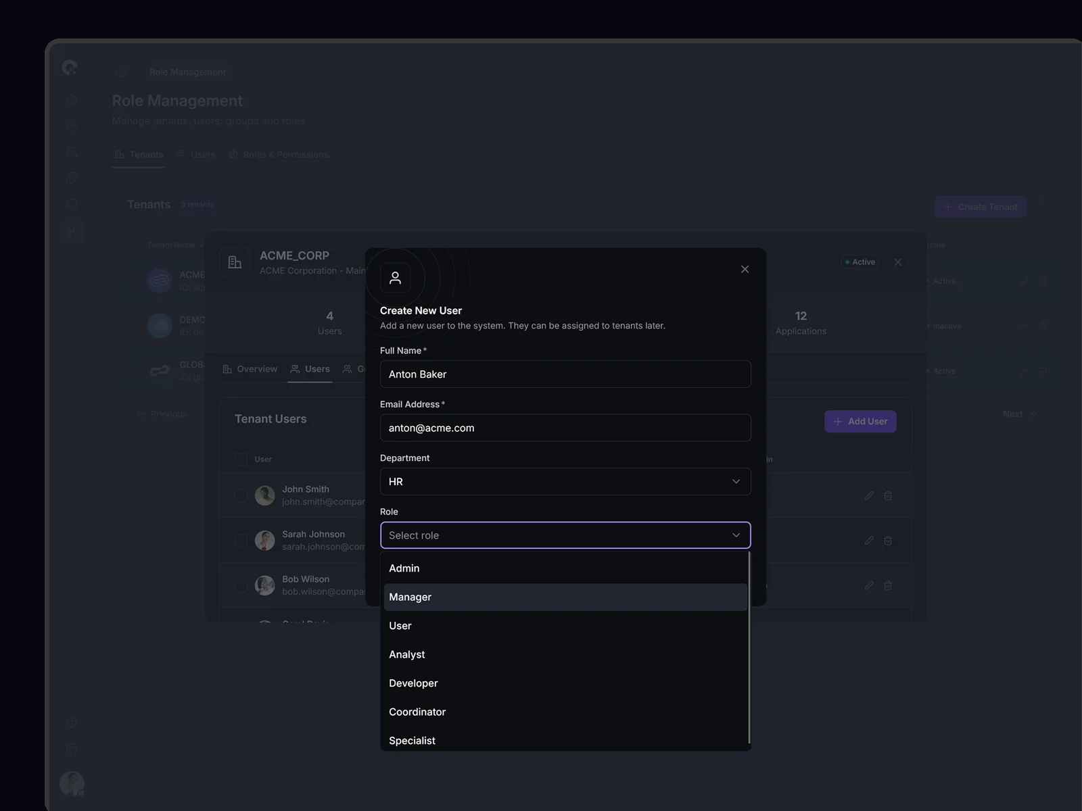1082x811 pixels.
Task: Check the box next to John Smith
Action: coord(241,495)
